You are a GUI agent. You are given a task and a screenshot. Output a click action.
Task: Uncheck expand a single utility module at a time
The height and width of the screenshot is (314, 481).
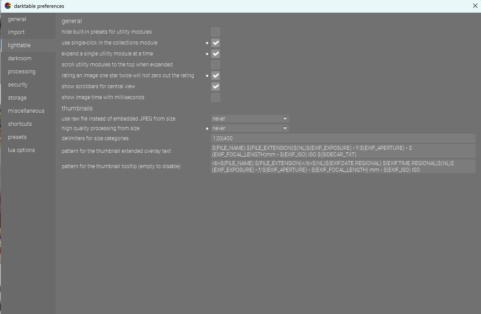[x=216, y=54]
